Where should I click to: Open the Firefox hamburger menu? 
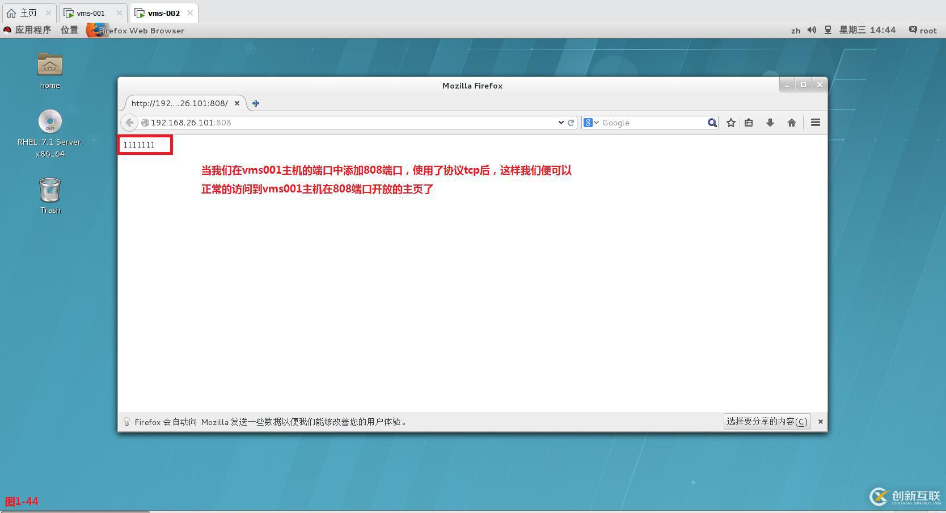point(815,122)
